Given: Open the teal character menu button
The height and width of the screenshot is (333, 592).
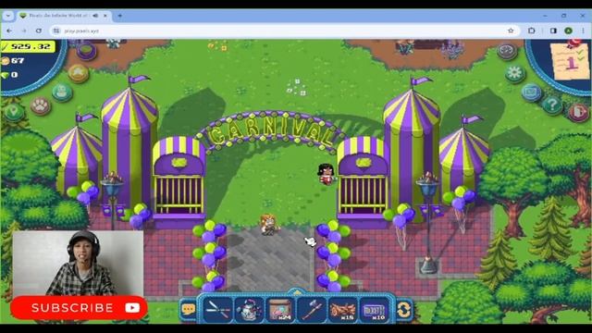Looking at the screenshot, I should click(62, 92).
